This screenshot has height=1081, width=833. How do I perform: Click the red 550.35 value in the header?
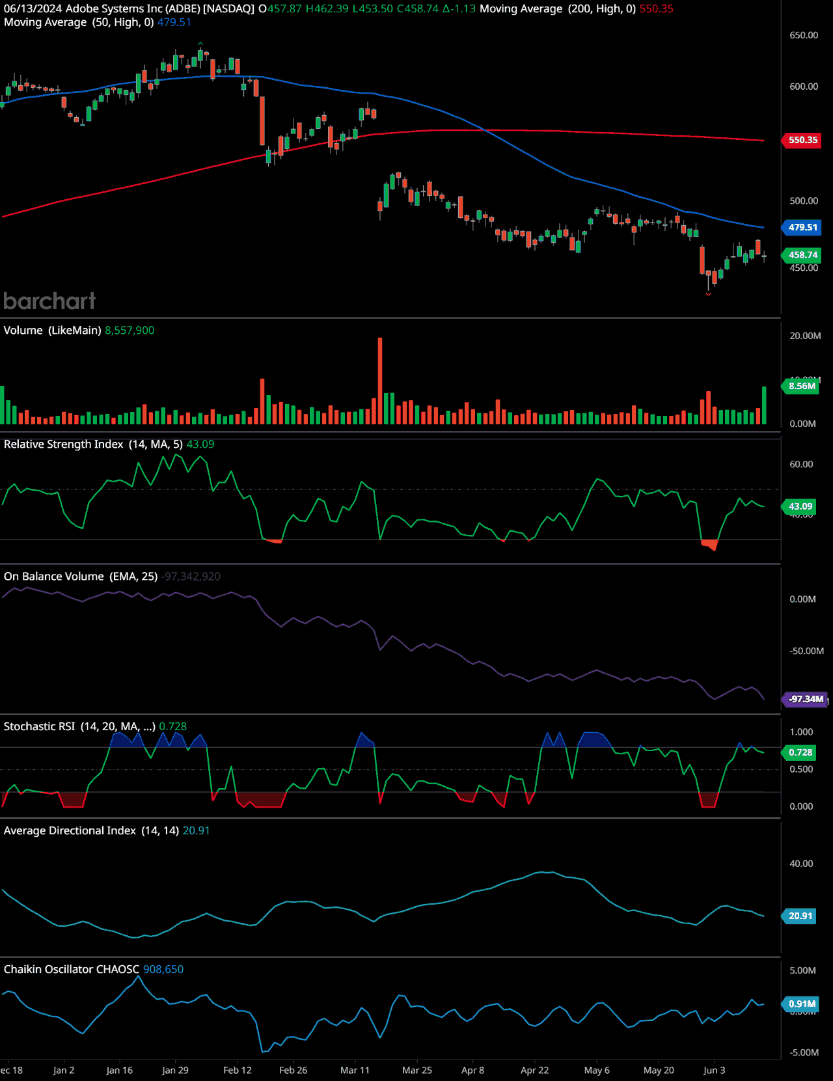657,9
